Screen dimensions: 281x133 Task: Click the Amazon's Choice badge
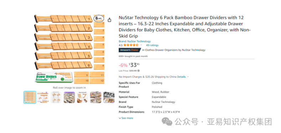[130, 50]
